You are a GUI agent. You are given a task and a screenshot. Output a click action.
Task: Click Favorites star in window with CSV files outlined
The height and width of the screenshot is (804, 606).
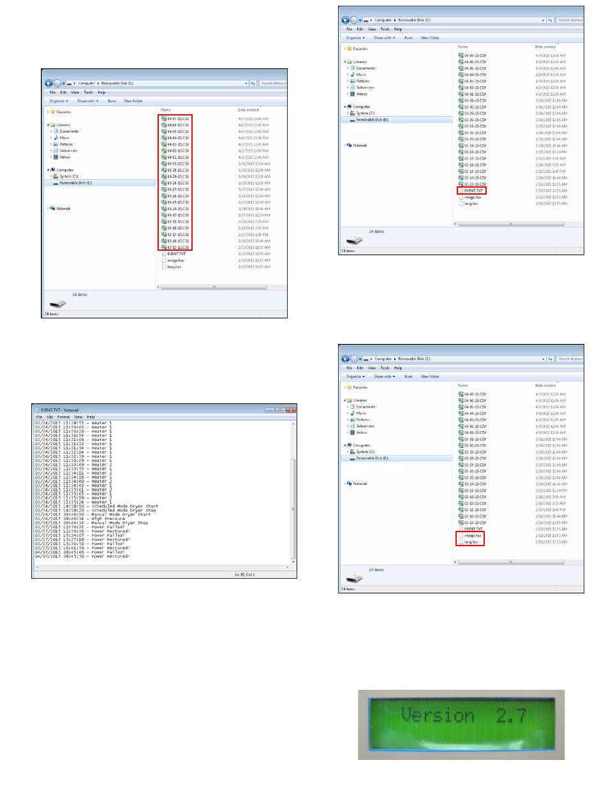coord(52,111)
